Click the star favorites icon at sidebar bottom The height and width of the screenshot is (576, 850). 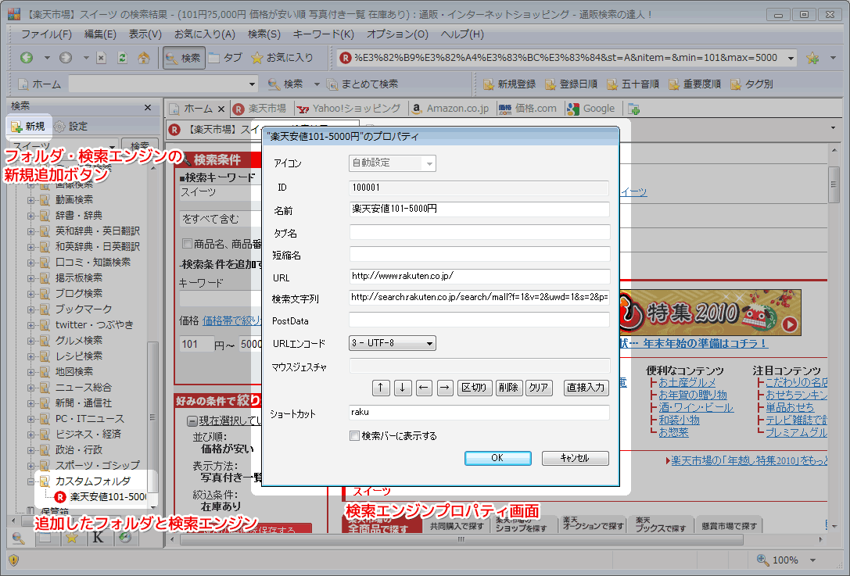[72, 538]
